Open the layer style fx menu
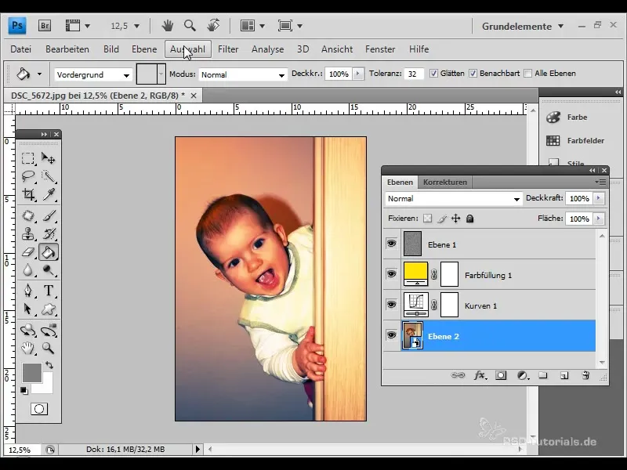This screenshot has height=470, width=627. (480, 375)
